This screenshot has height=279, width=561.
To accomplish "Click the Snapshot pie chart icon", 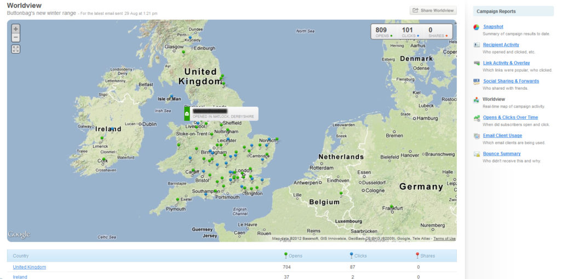I will pyautogui.click(x=476, y=27).
